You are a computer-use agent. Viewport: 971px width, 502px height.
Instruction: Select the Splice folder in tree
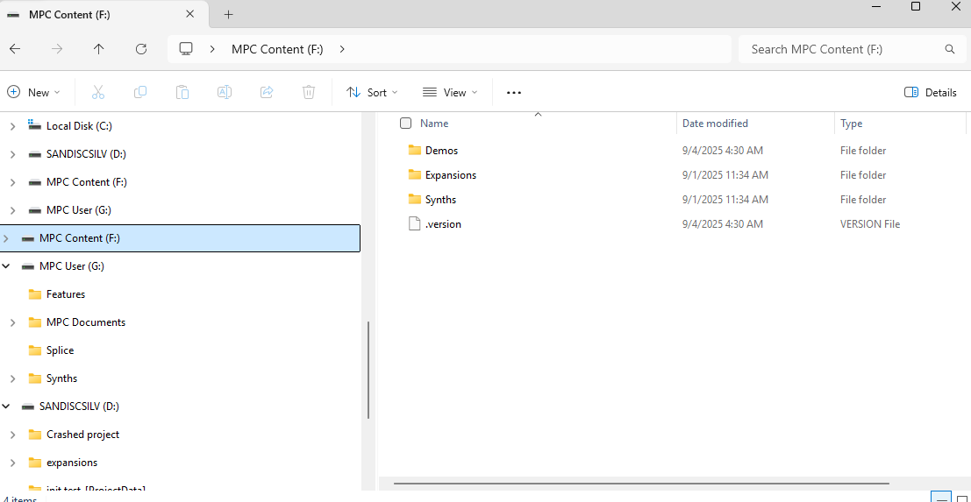click(60, 350)
